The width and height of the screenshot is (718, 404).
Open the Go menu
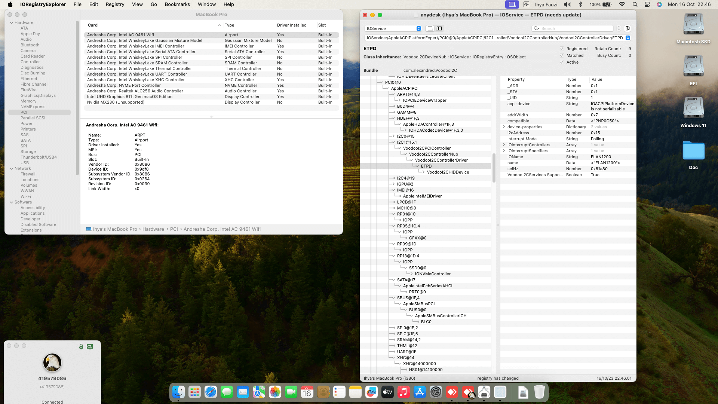(x=154, y=4)
